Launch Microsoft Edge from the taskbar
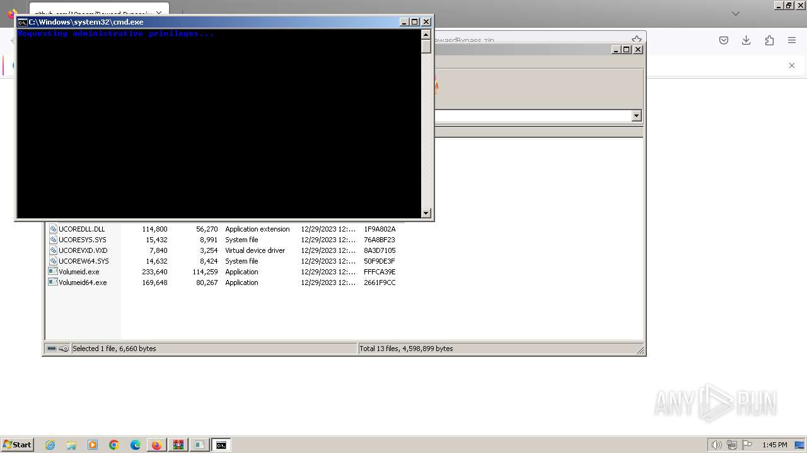807x453 pixels. click(x=136, y=445)
